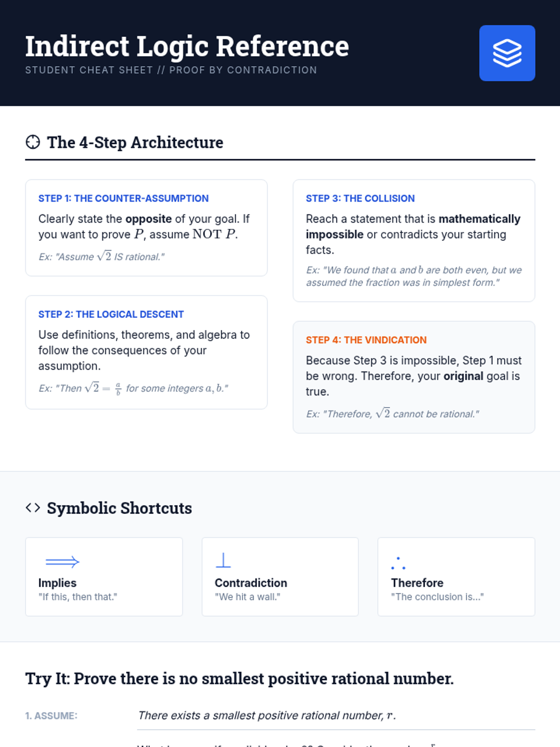Screen dimensions: 560x747
Task: Click the '1. ASSUME:' label
Action: [x=51, y=716]
